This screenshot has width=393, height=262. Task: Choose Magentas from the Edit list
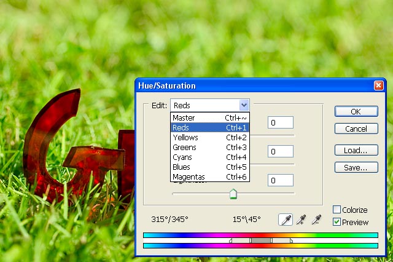coord(210,177)
